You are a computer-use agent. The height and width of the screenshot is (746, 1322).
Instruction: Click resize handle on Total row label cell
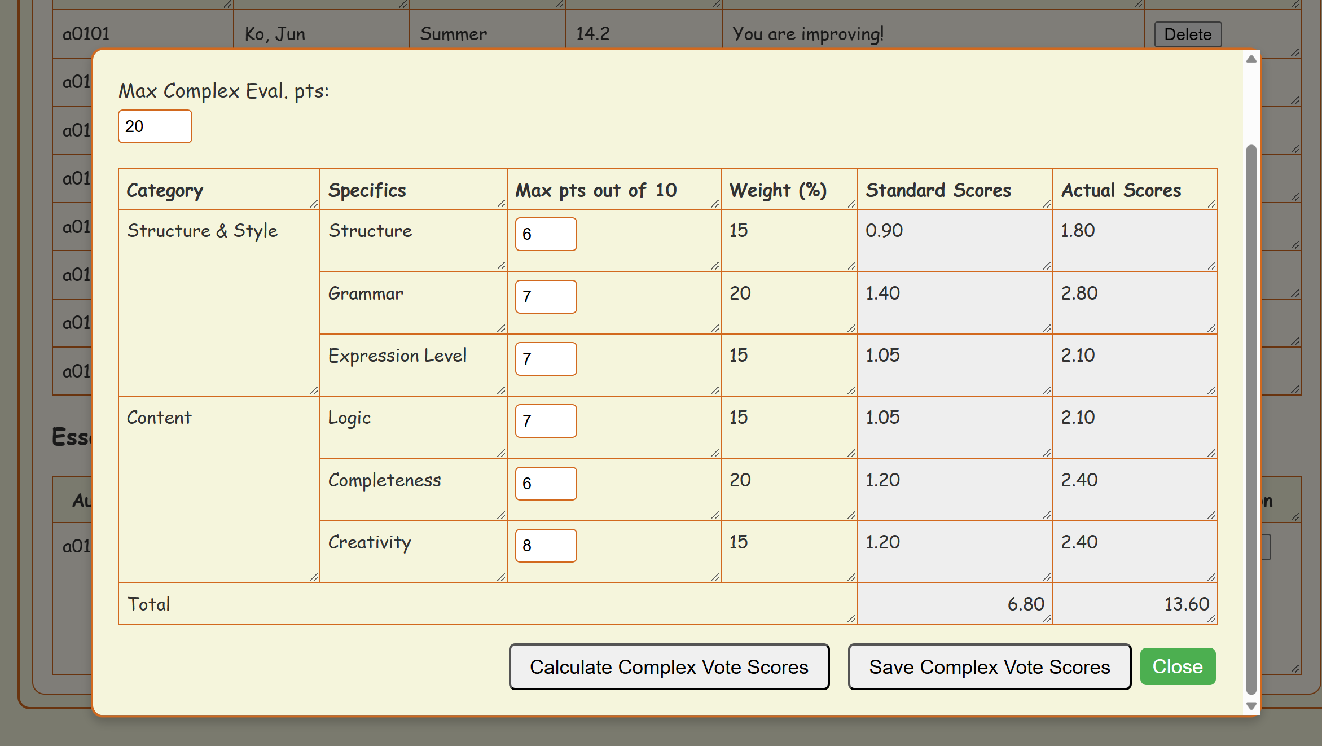851,618
